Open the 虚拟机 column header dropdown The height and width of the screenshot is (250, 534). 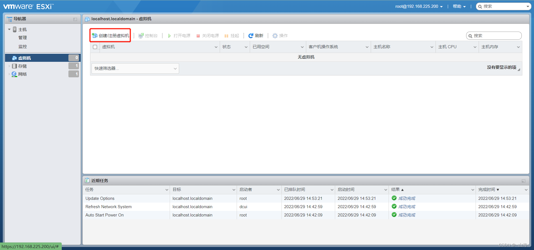tap(216, 47)
